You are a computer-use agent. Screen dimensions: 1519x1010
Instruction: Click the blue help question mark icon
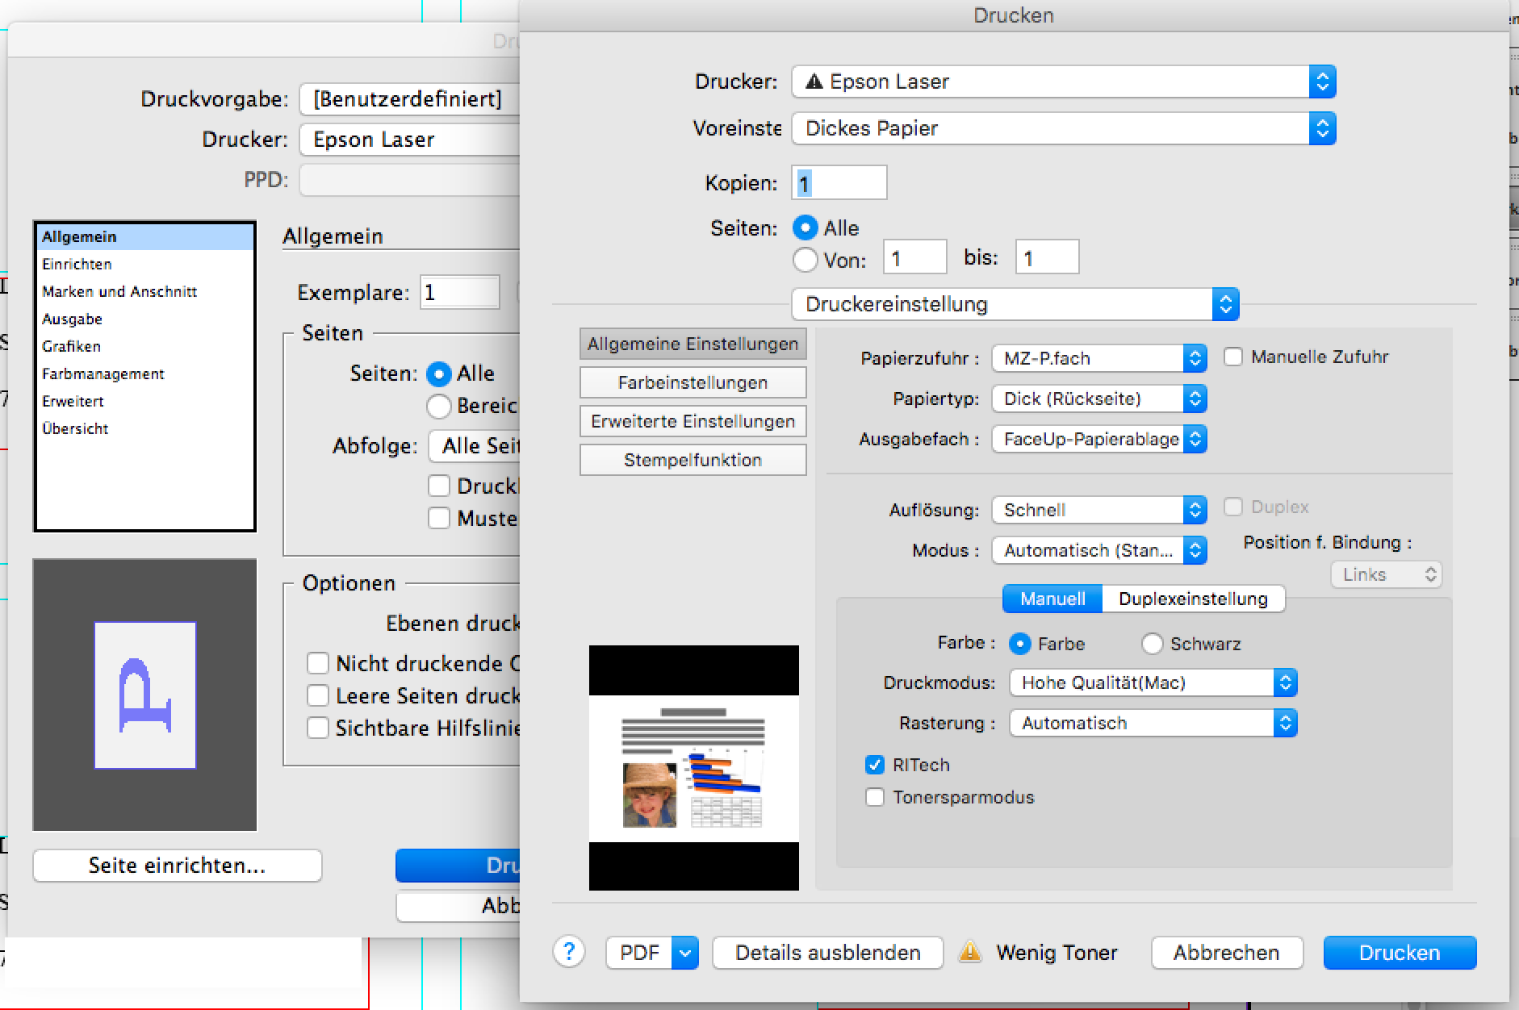point(569,952)
